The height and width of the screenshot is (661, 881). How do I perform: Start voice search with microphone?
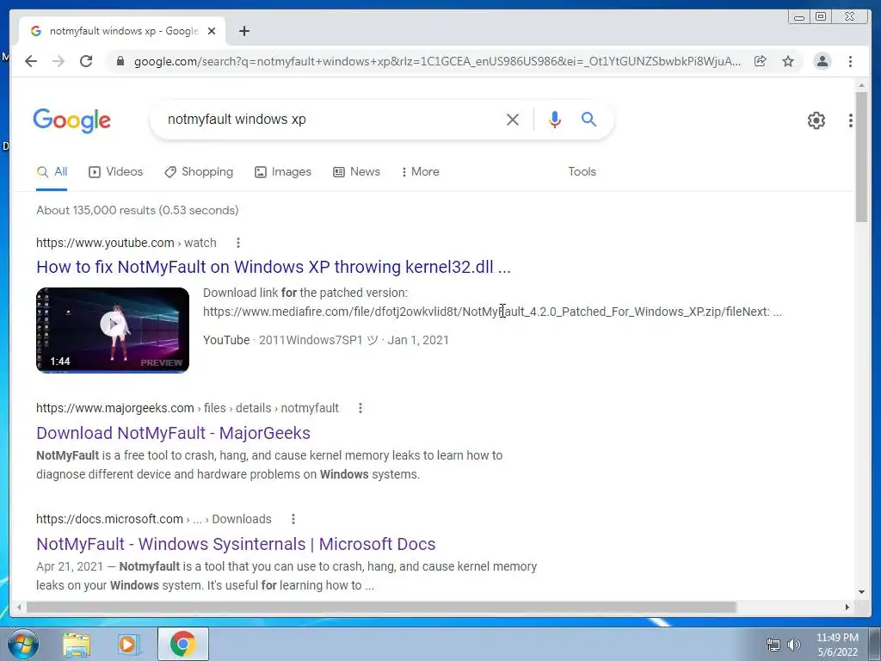555,119
